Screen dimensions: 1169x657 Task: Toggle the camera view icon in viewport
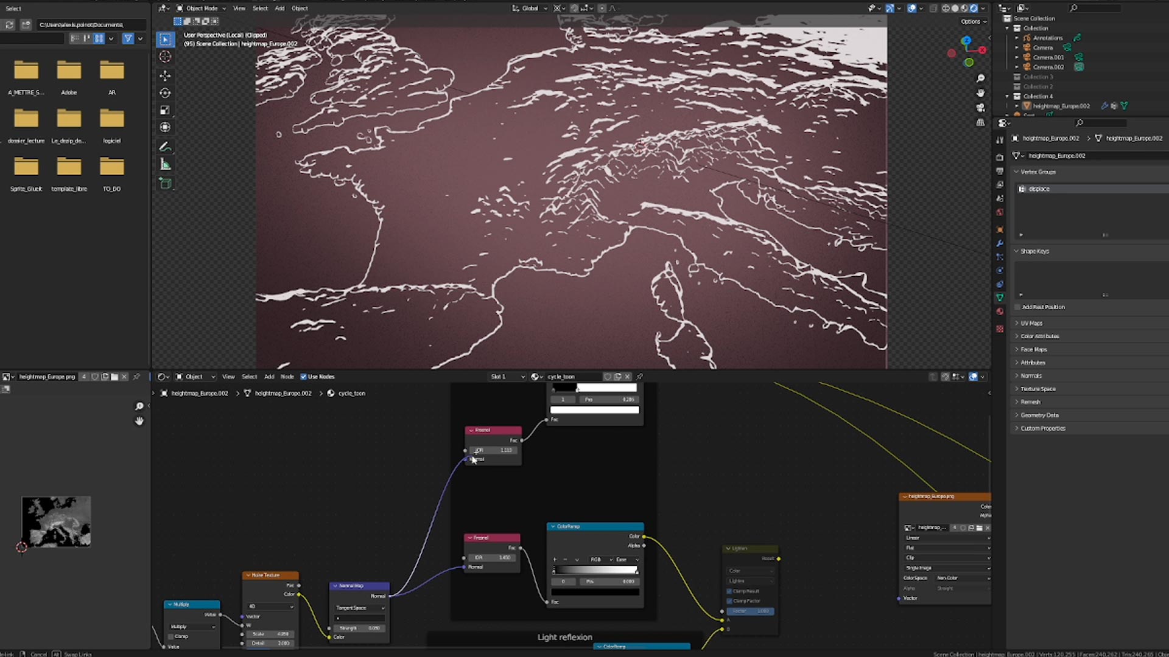tap(980, 108)
